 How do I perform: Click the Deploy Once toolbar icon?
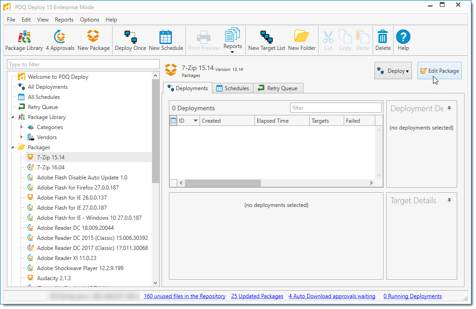130,40
